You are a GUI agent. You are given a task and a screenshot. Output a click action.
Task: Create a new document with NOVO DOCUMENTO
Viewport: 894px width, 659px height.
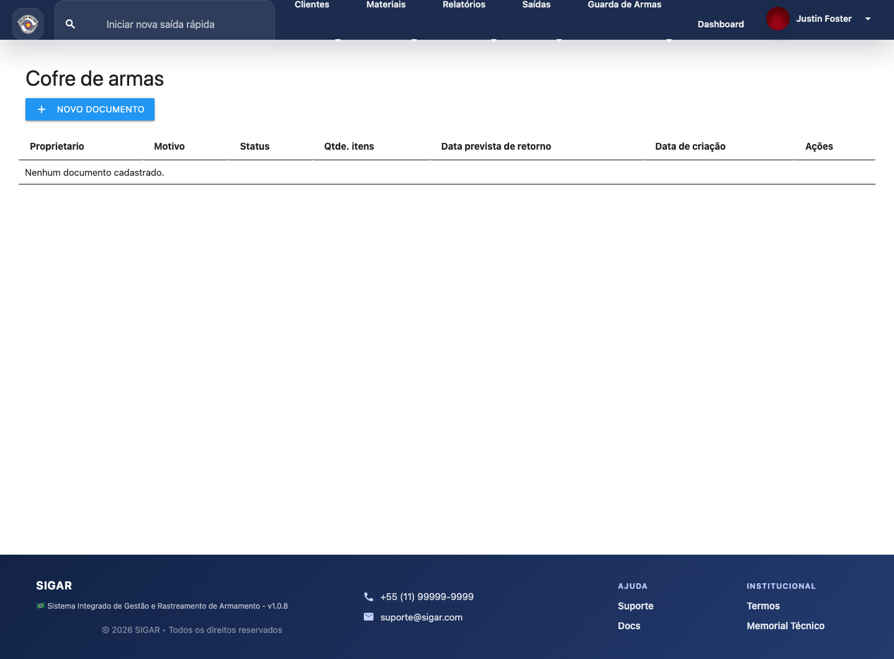[x=90, y=109]
